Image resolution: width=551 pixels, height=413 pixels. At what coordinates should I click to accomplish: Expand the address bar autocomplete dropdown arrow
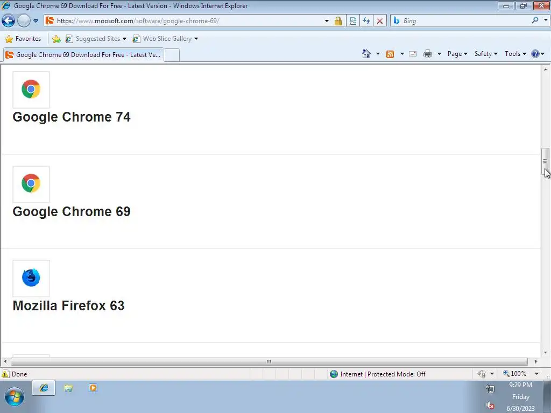[327, 21]
